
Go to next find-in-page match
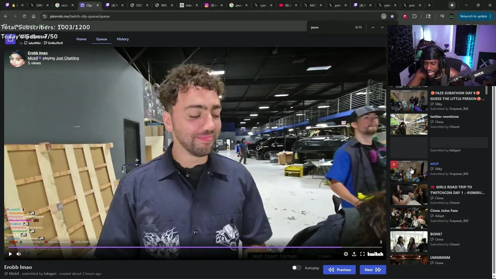pos(382,28)
